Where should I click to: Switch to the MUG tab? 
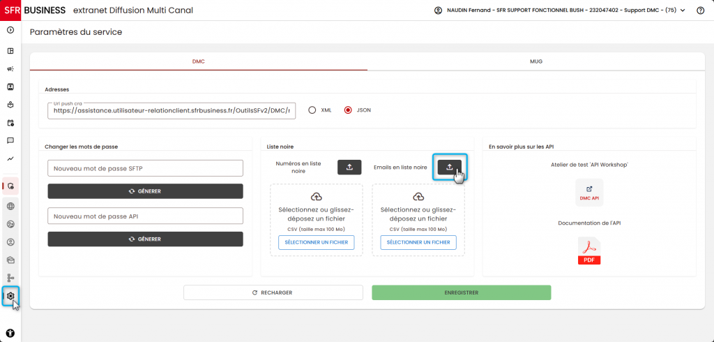pos(536,61)
